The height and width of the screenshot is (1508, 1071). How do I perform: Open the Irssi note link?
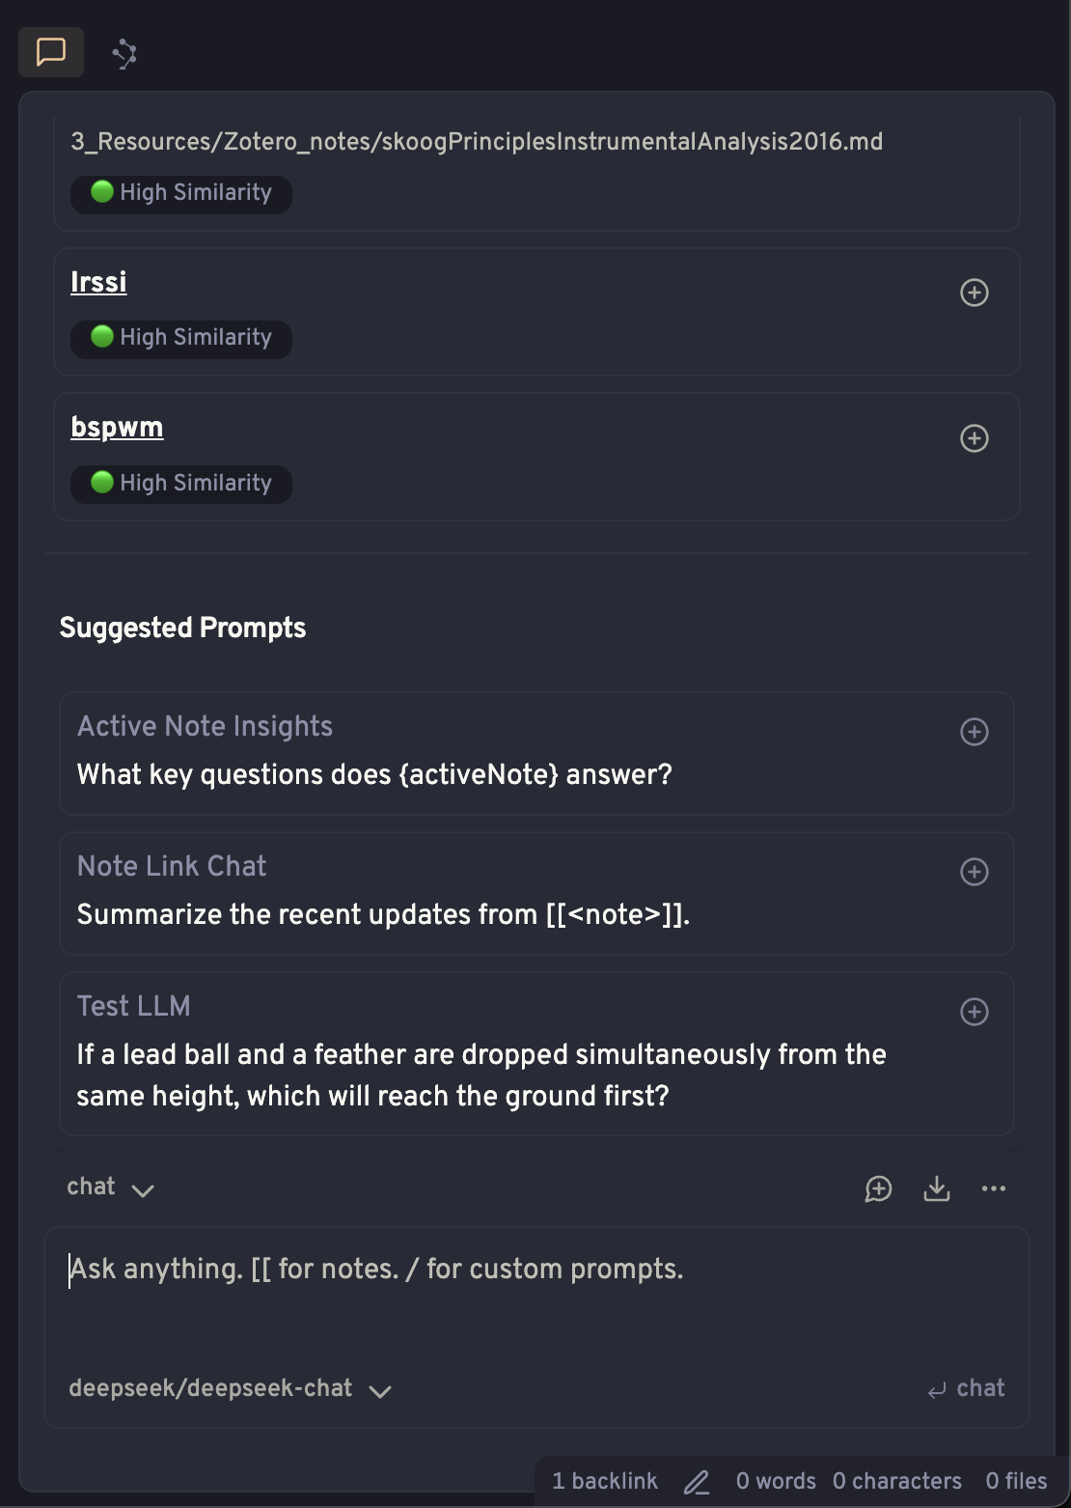tap(98, 282)
